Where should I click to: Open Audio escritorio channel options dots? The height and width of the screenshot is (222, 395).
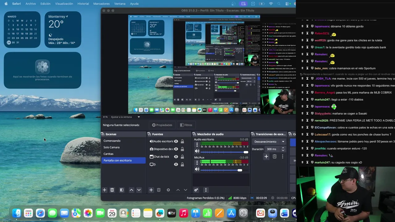coord(197,144)
